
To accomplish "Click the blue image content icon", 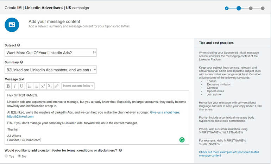I will 12,25.
